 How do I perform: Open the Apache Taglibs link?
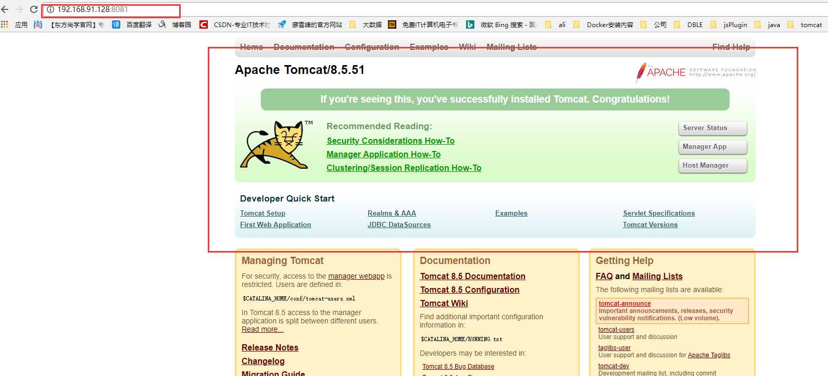point(709,355)
